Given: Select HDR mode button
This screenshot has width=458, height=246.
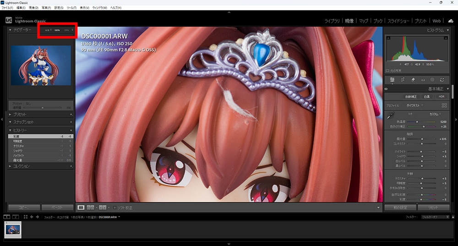Looking at the screenshot, I should pyautogui.click(x=442, y=96).
